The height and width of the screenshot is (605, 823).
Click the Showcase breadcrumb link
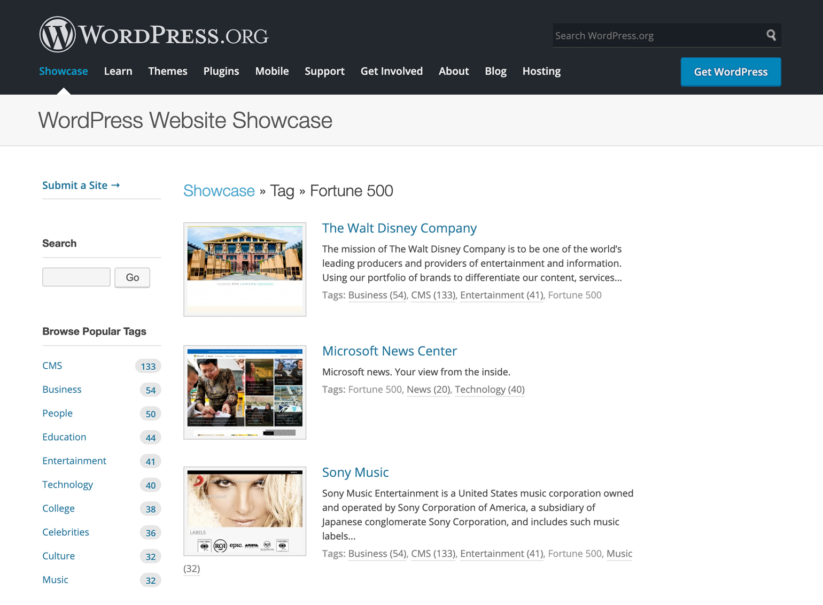point(219,190)
